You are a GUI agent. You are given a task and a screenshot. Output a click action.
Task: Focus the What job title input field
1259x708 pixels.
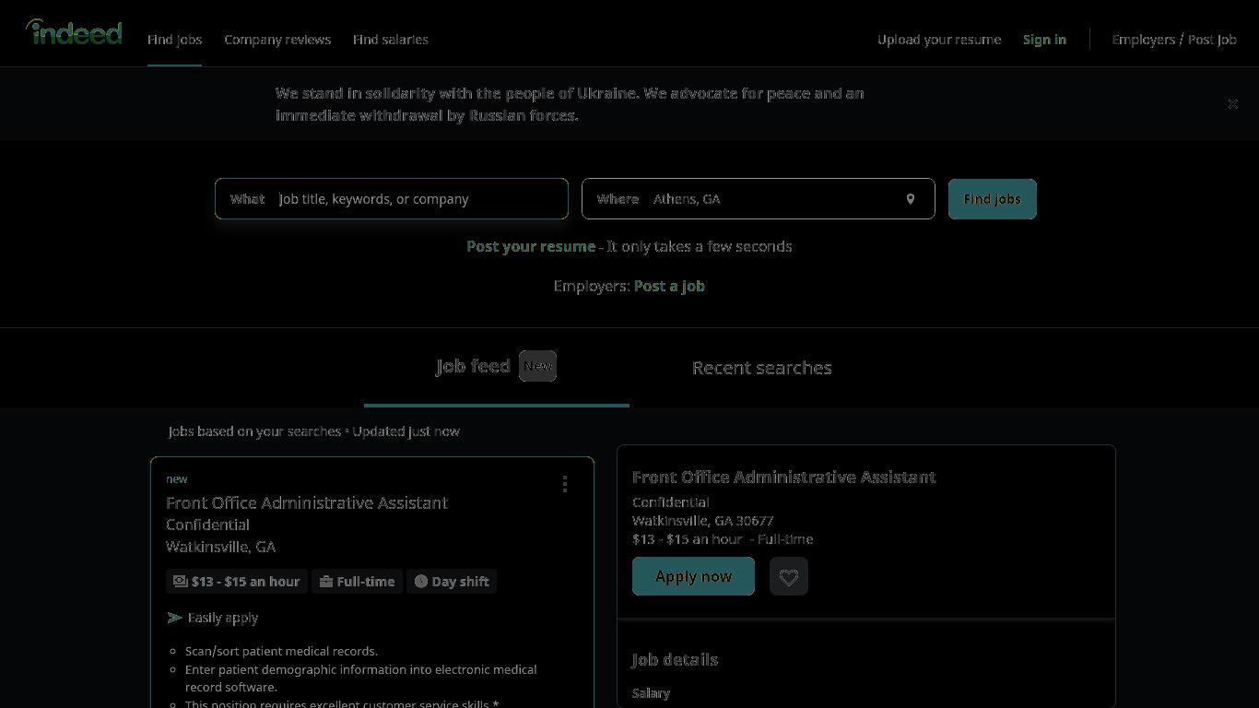pos(392,199)
